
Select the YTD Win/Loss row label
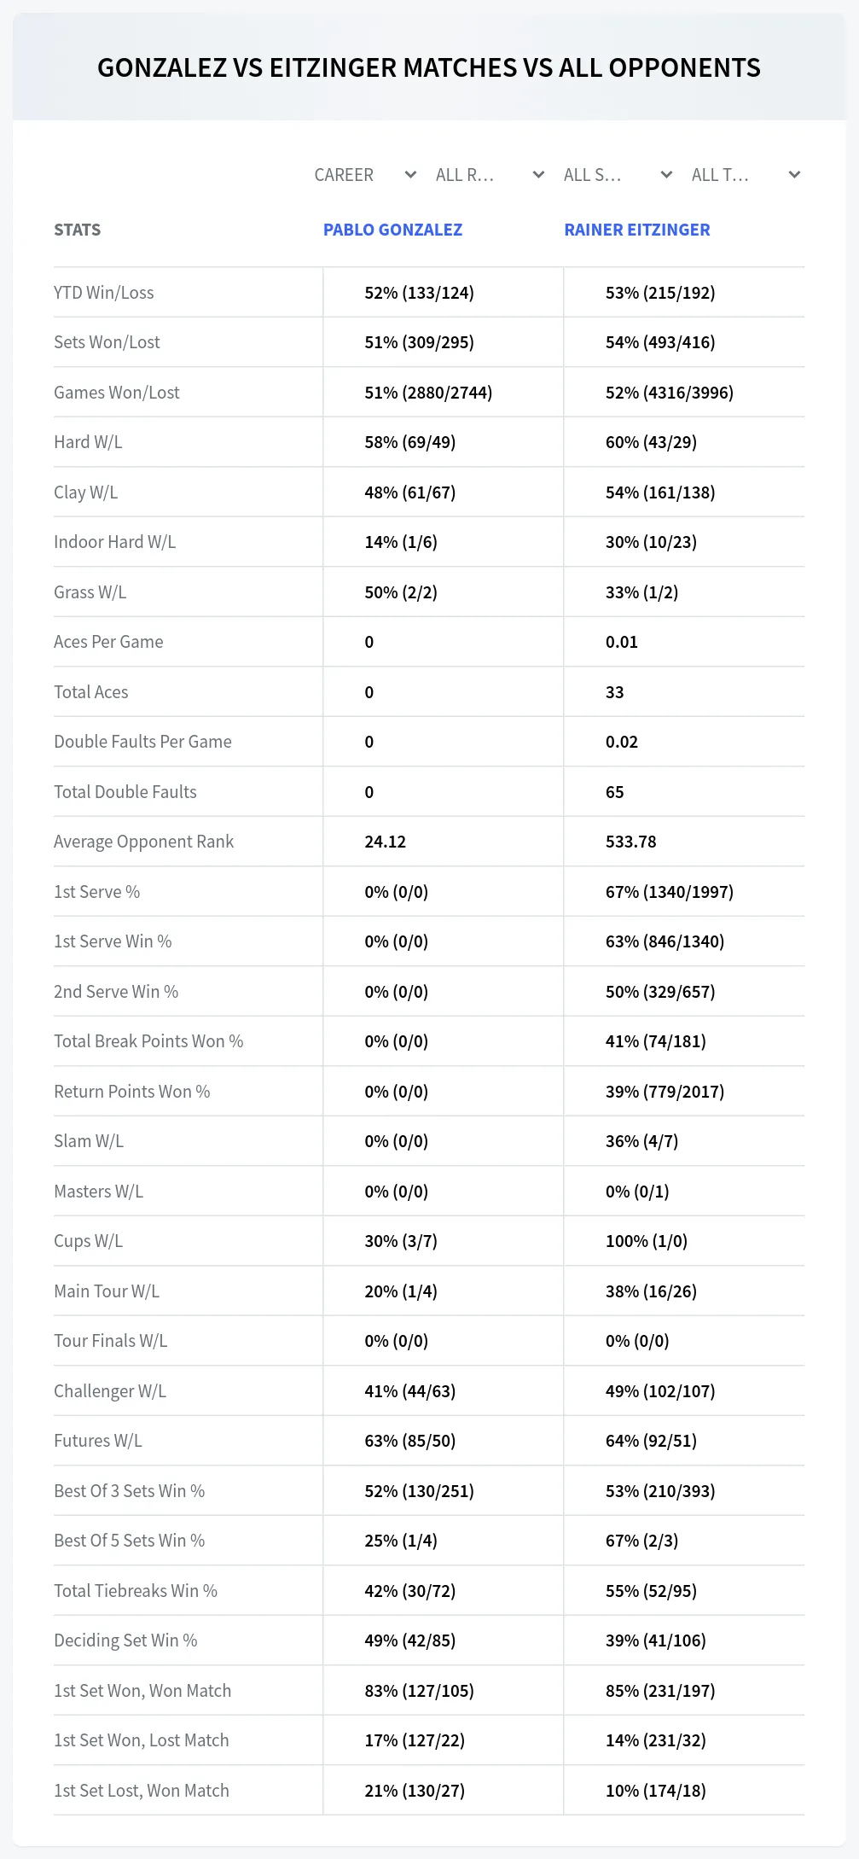point(104,293)
